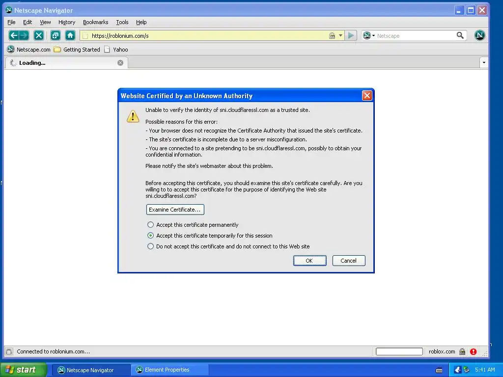The height and width of the screenshot is (377, 503).
Task: Stop page loading with the X button
Action: click(x=39, y=35)
